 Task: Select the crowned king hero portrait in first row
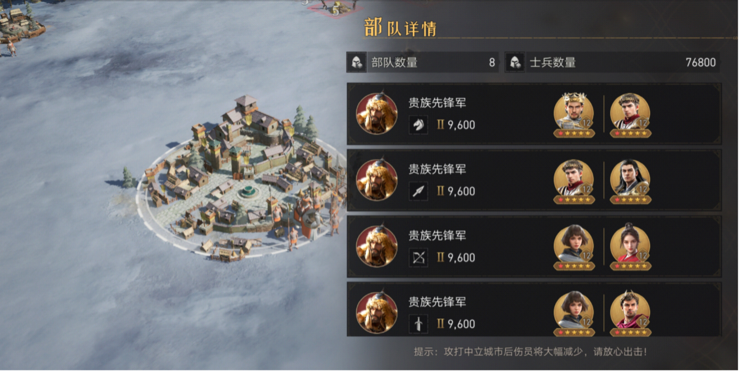click(x=574, y=114)
